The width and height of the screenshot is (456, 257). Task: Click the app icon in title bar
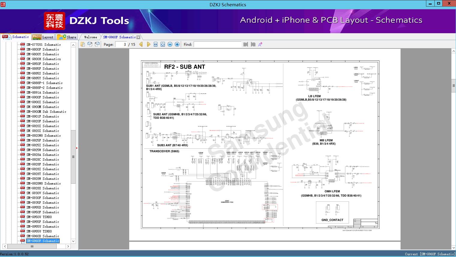tap(3, 4)
